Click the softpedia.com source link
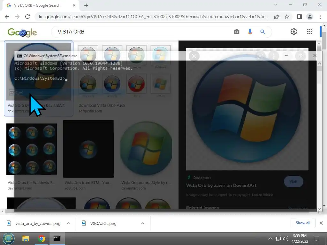The height and width of the screenshot is (245, 327). coord(90,111)
